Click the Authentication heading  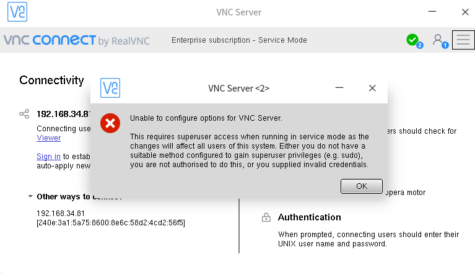coord(309,217)
